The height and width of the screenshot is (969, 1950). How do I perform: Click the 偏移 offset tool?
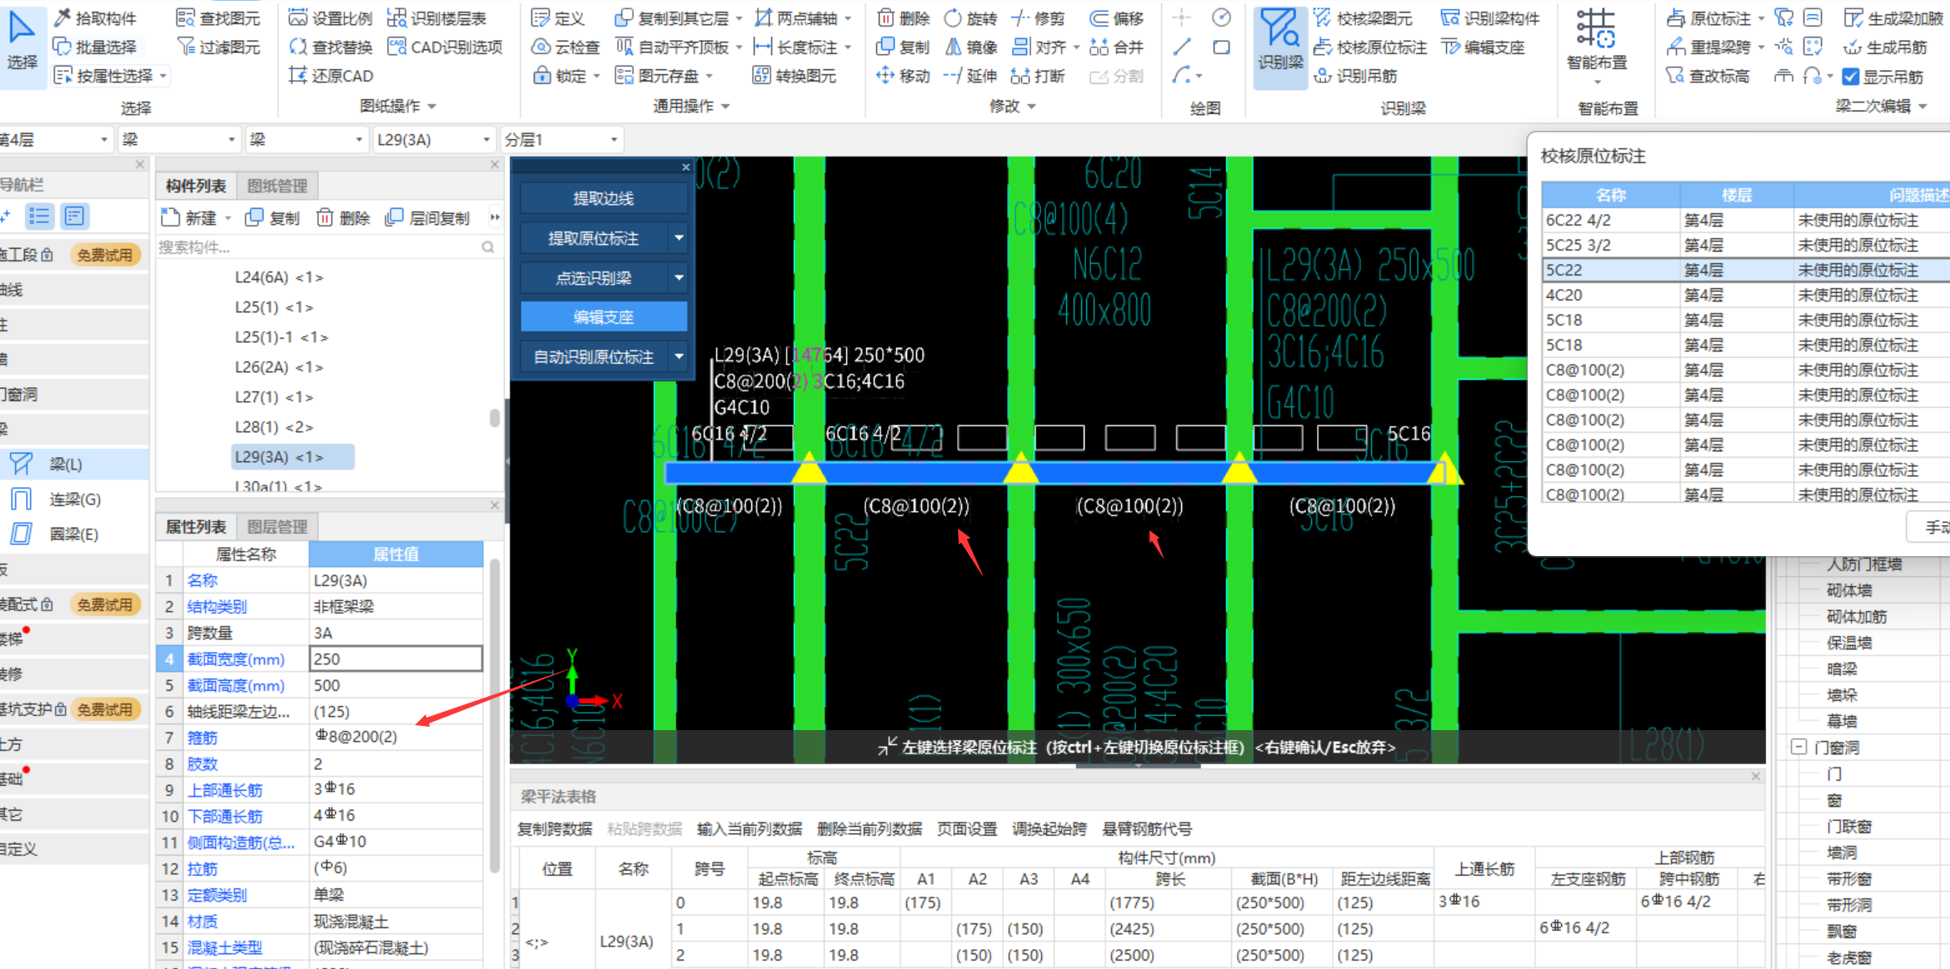pyautogui.click(x=1117, y=17)
